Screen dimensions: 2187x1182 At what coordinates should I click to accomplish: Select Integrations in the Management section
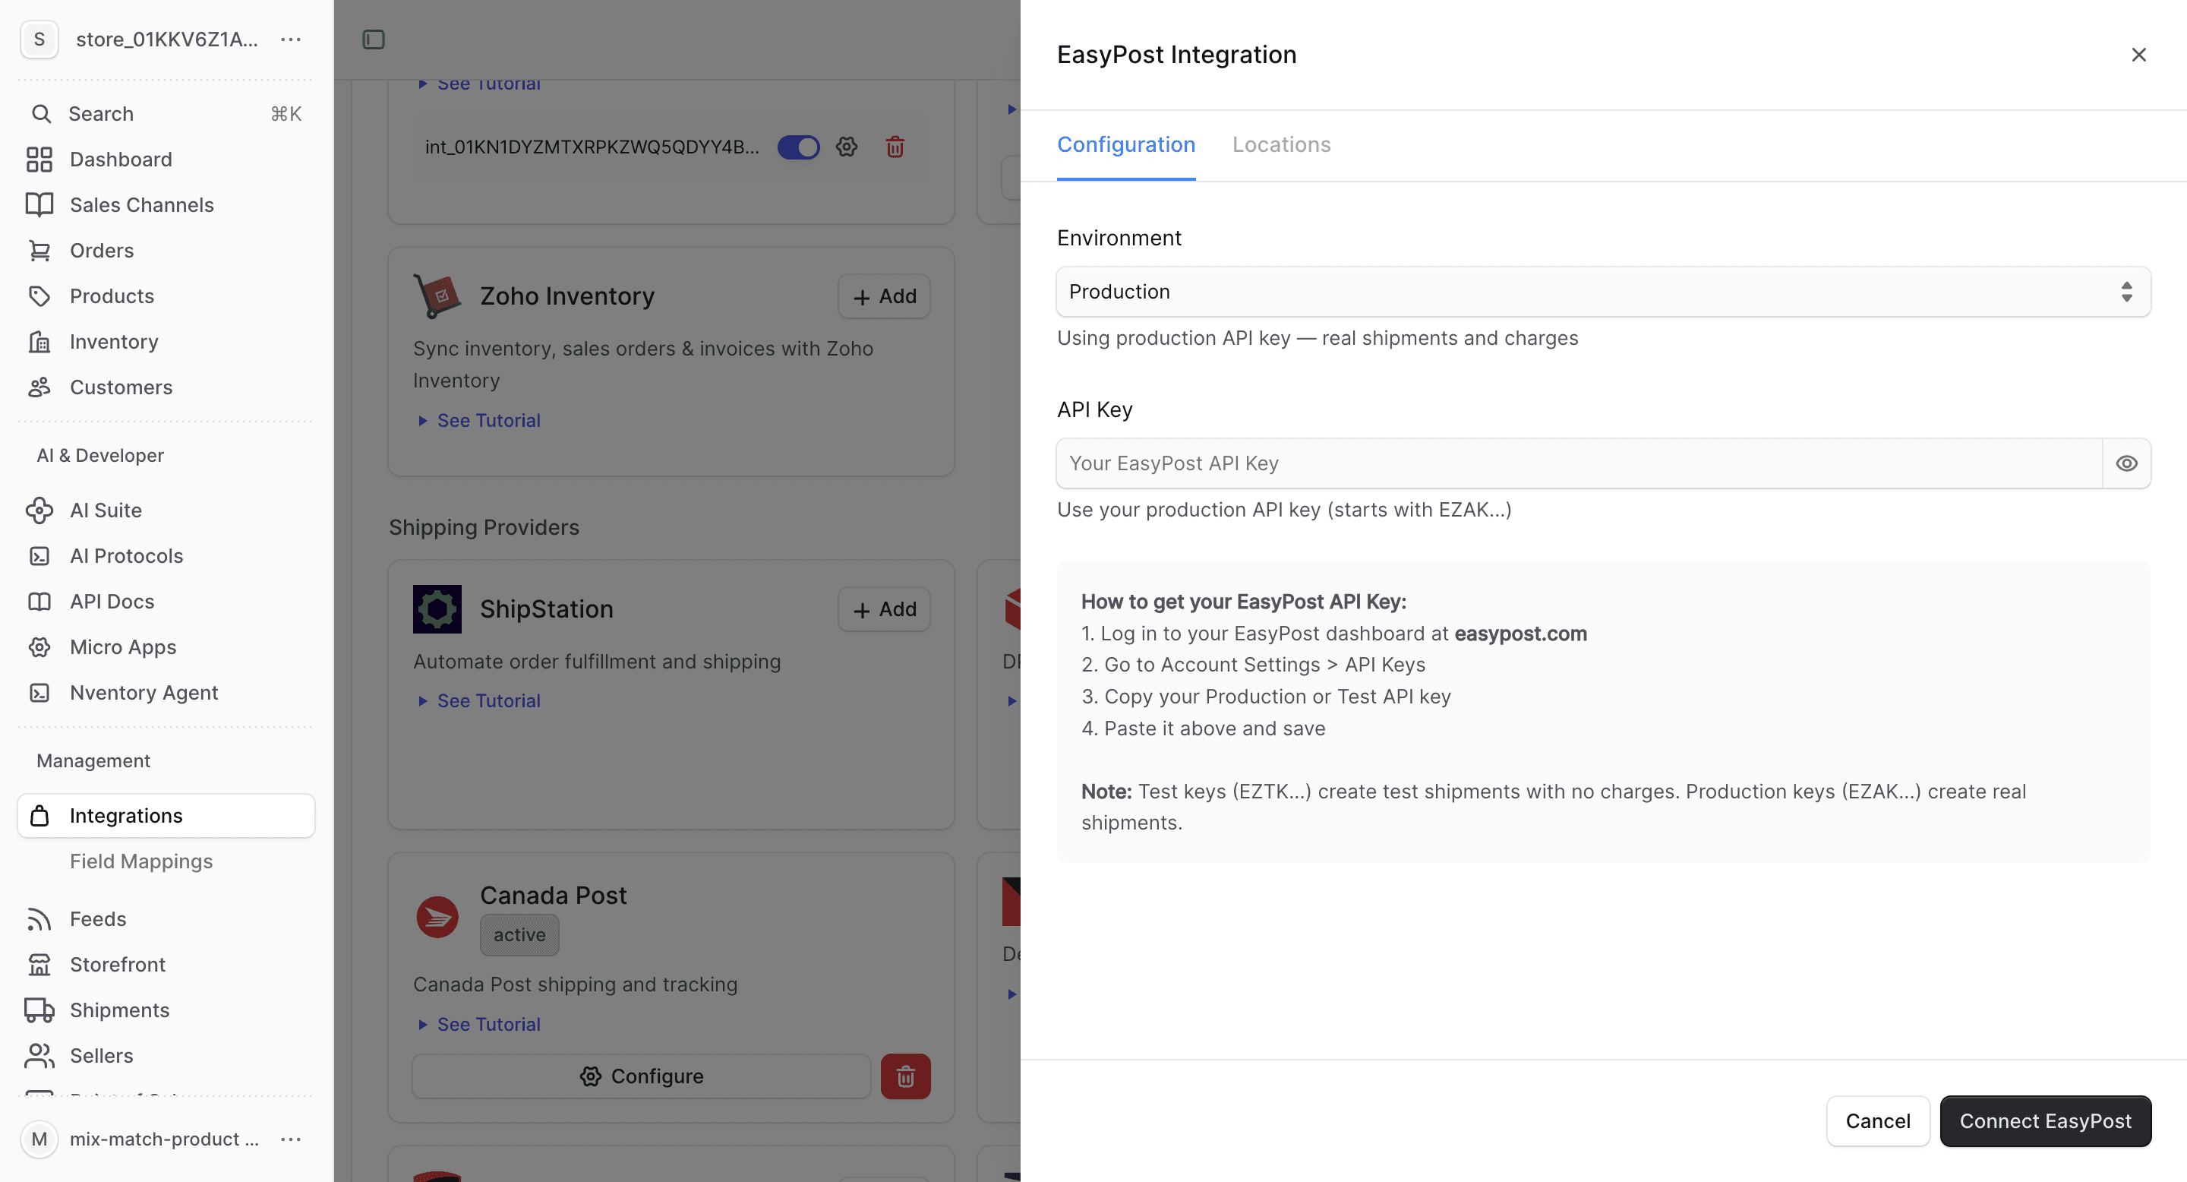click(166, 815)
